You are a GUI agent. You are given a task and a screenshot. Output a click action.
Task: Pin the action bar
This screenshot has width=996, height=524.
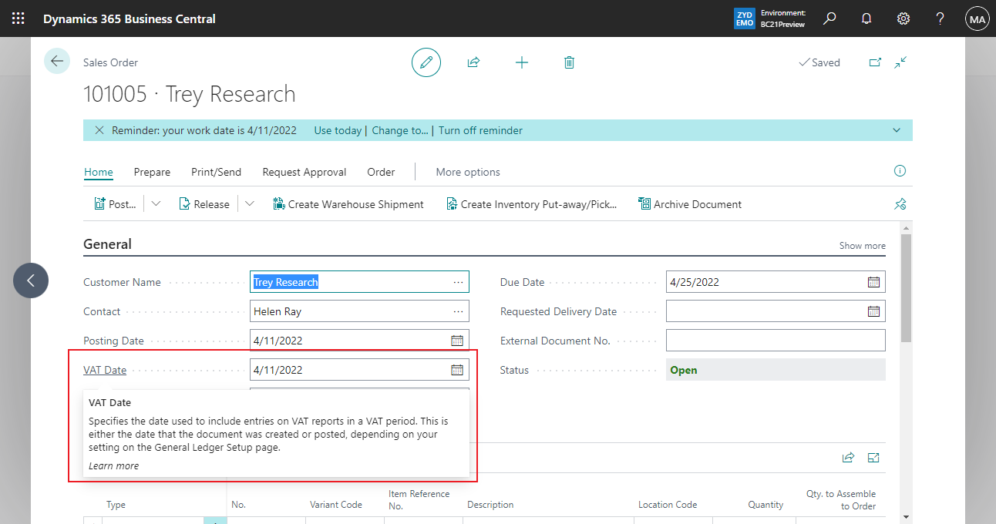point(900,204)
